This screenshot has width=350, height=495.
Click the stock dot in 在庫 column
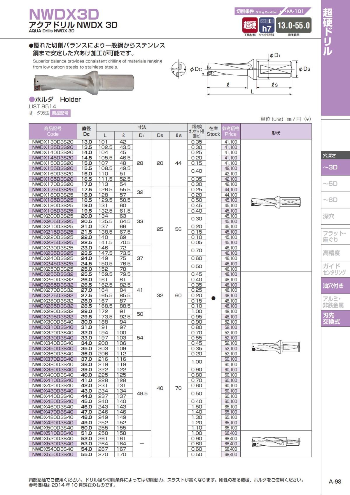tap(213, 298)
